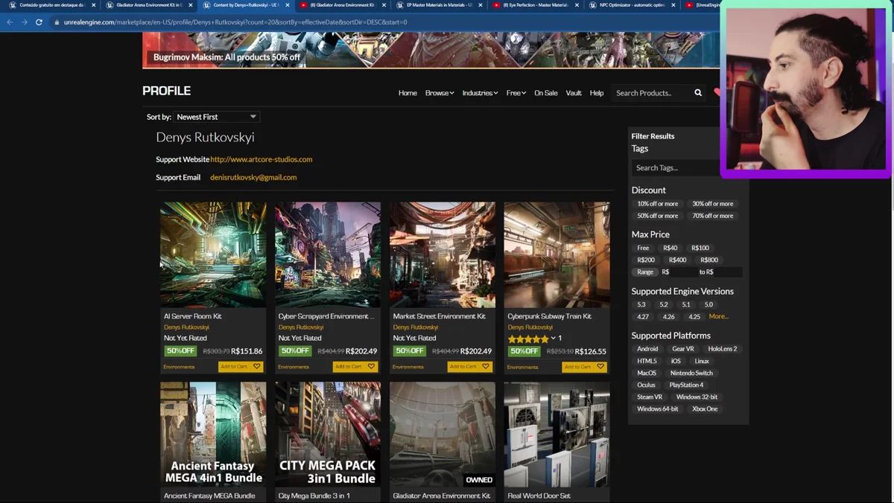
Task: Close the EP Master Materials tab
Action: pyautogui.click(x=481, y=5)
